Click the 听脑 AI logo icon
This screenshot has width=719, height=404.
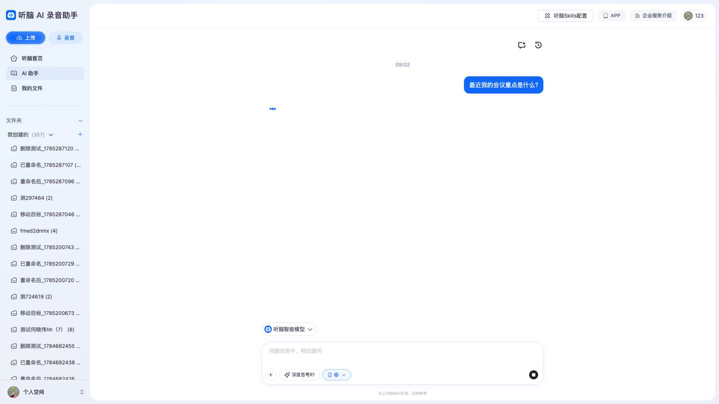11,15
